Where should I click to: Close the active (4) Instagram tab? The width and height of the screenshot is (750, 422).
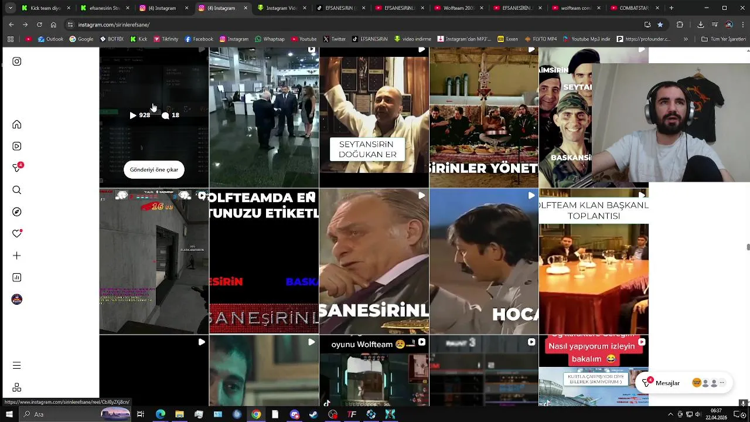pos(245,8)
